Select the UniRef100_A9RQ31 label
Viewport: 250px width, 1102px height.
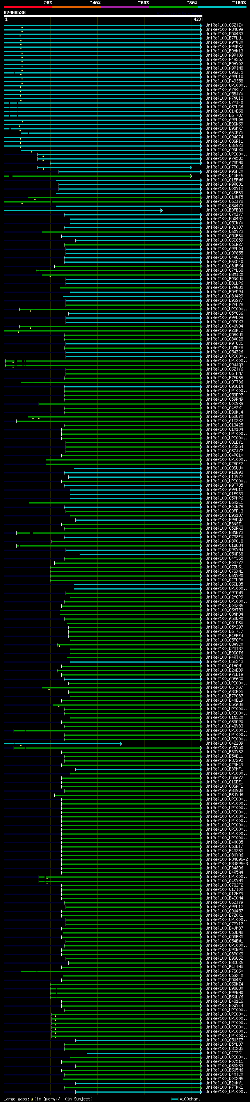pyautogui.click(x=224, y=185)
